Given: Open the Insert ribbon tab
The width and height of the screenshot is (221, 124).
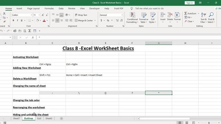Looking at the screenshot, I should 19,8.
